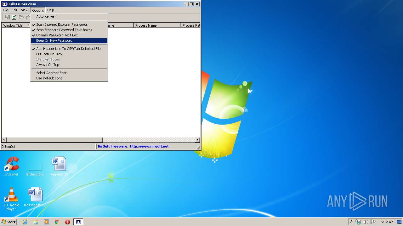Select the messagesex document icon on the desktop

tap(35, 197)
